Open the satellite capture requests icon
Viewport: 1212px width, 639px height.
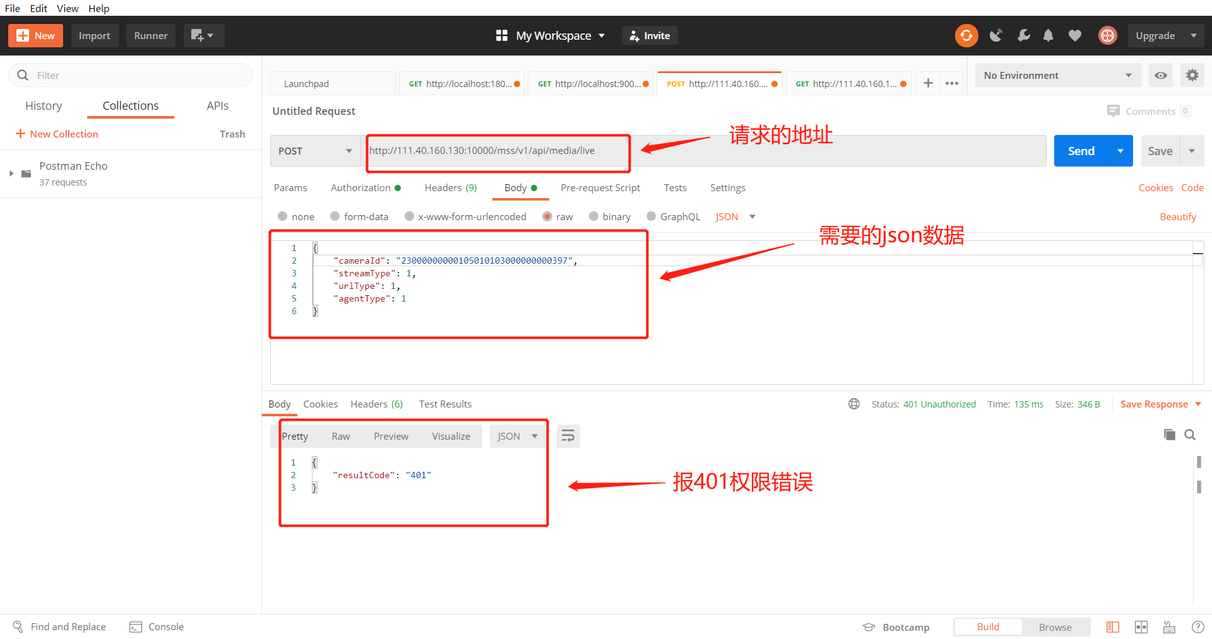coord(996,36)
